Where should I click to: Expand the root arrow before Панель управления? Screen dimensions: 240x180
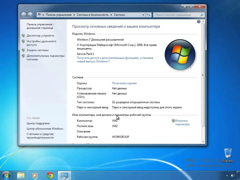[x=43, y=15]
